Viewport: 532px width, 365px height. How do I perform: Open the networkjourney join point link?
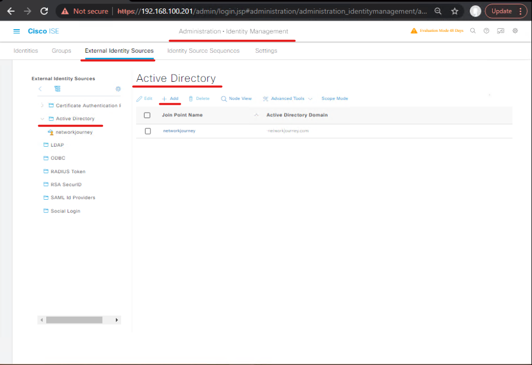coord(179,131)
